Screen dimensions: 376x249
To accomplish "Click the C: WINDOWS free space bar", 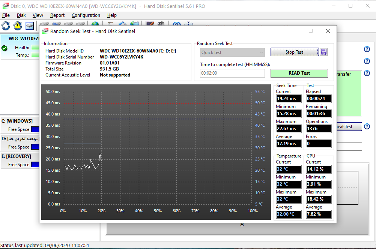I will coord(35,129).
